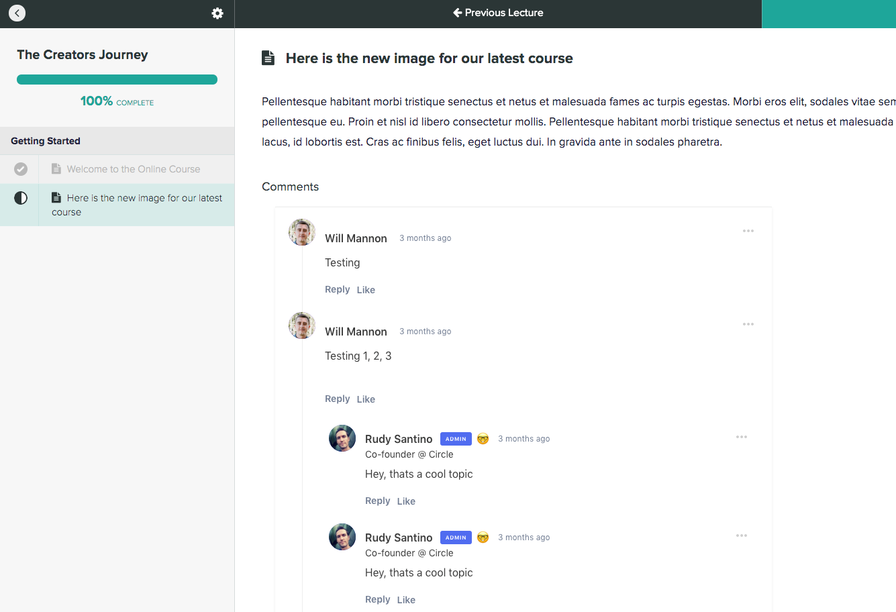Click nerd emoji on second Rudy Santino reply
This screenshot has height=612, width=896.
point(483,538)
